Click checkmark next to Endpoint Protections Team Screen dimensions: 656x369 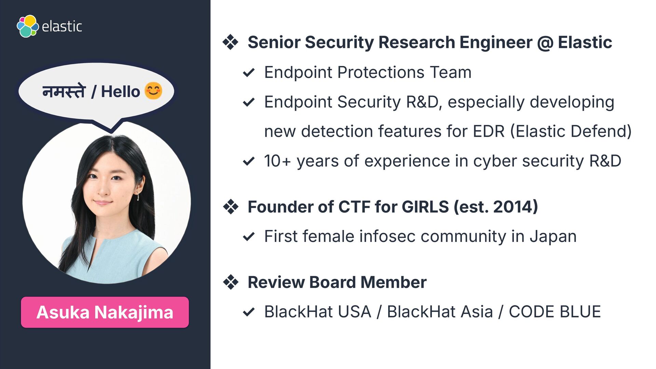click(249, 72)
